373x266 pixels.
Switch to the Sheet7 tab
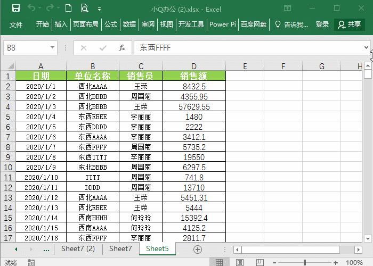coord(120,248)
